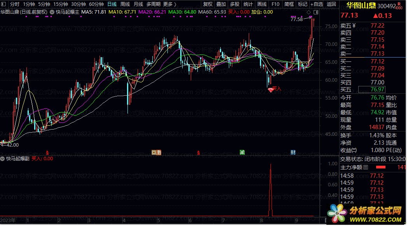Activate the 画线 drawing tool

click(x=262, y=4)
